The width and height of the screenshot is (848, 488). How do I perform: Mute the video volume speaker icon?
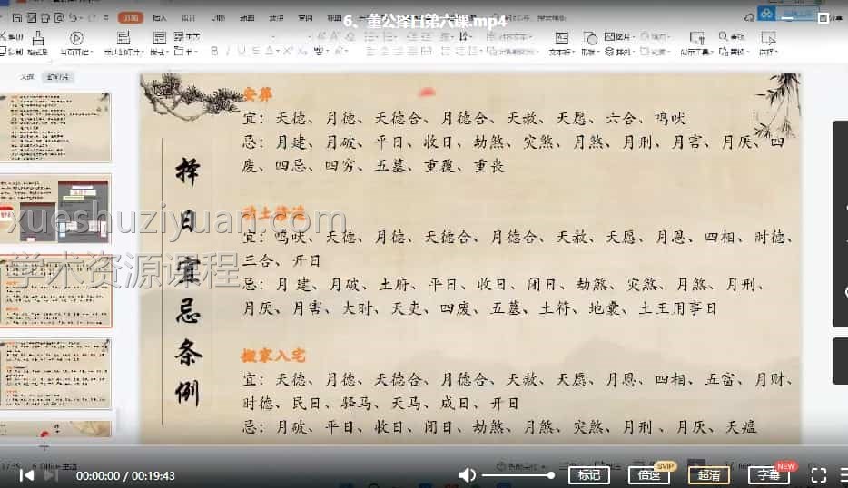pyautogui.click(x=467, y=475)
